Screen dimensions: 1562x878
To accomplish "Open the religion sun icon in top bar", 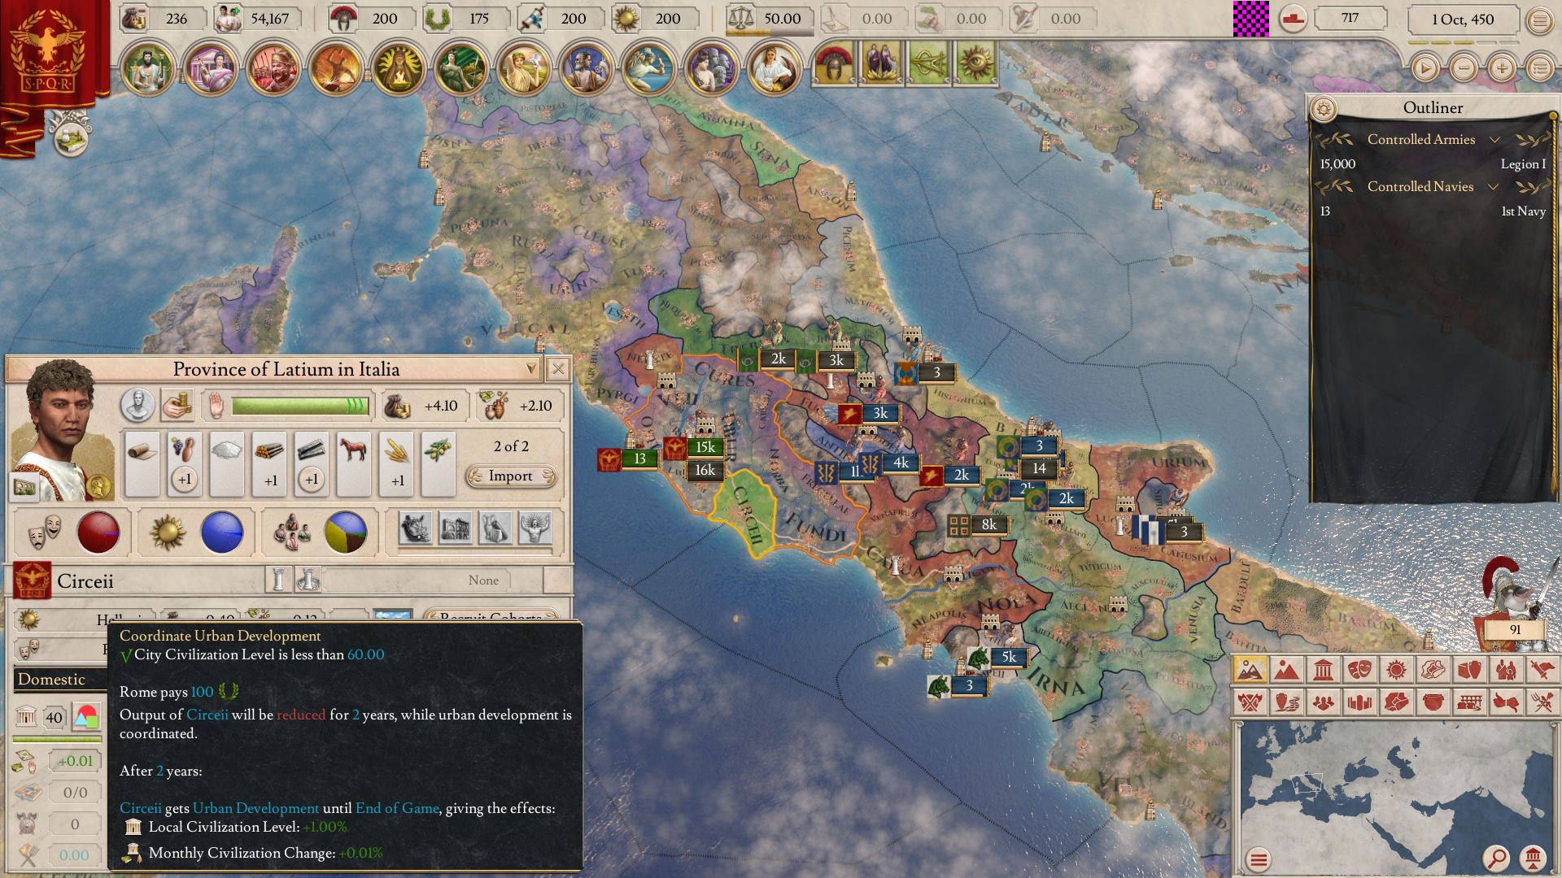I will (x=627, y=19).
